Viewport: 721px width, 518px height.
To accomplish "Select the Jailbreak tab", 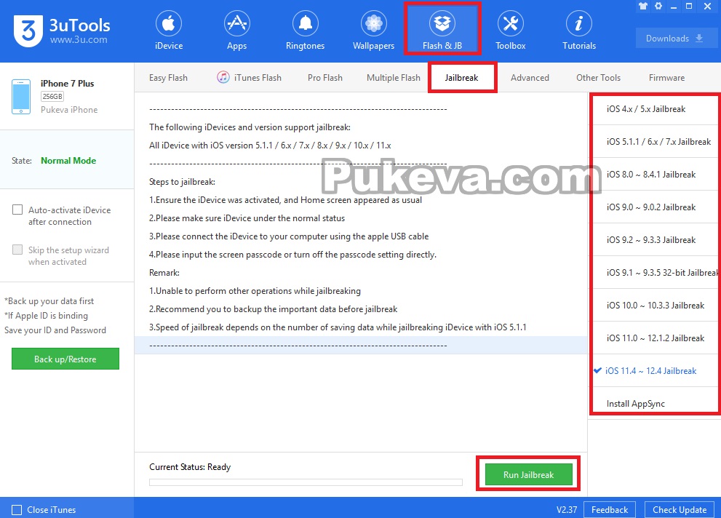I will point(462,78).
